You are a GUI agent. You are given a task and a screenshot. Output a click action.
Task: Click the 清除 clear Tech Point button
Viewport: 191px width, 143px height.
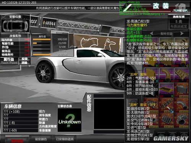tap(24, 63)
